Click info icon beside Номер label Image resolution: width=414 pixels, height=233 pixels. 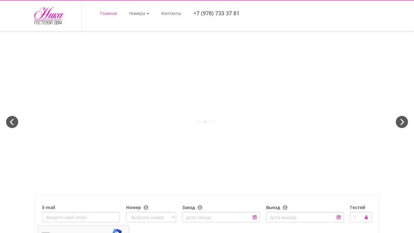pyautogui.click(x=146, y=208)
